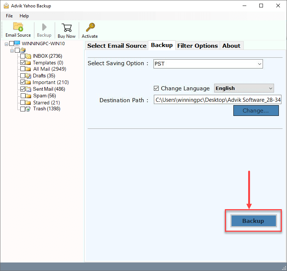Select the Templates (0) label
This screenshot has width=287, height=271.
(48, 63)
